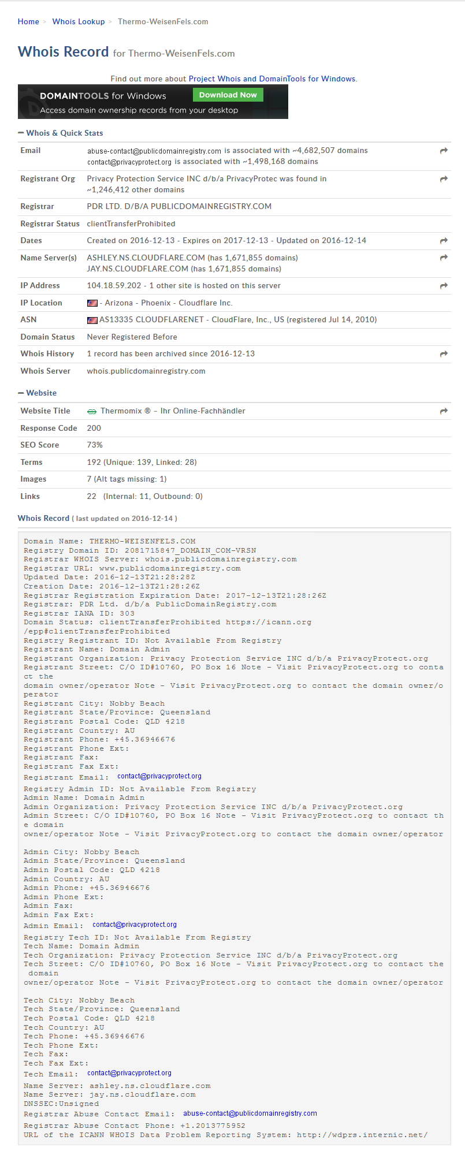Open Tech Email contact@privacyprotect.org link
Screen dimensions: 465x1155
point(129,1073)
